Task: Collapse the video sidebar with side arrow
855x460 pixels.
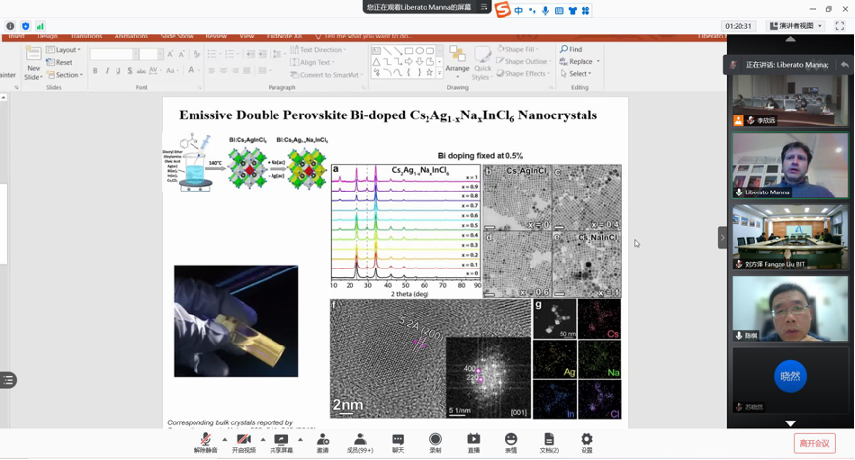Action: pos(722,237)
